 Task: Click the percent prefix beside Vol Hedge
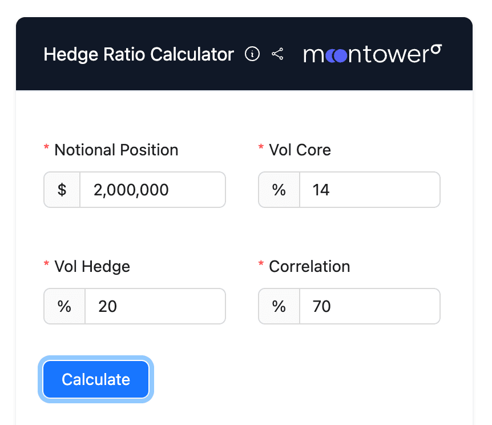64,306
